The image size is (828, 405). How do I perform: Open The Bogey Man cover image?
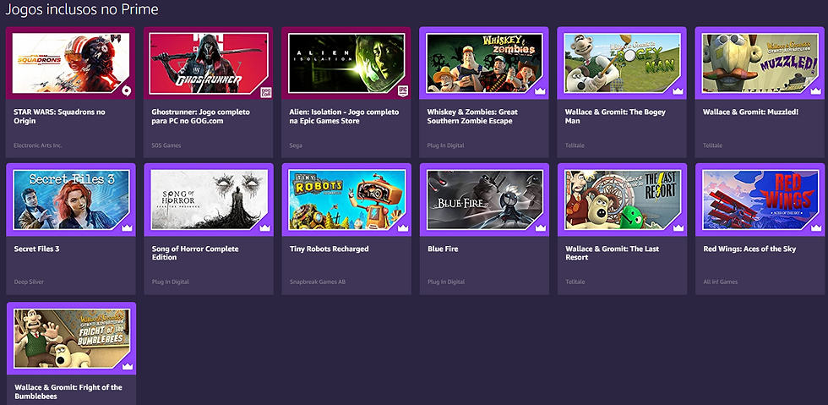coord(622,63)
